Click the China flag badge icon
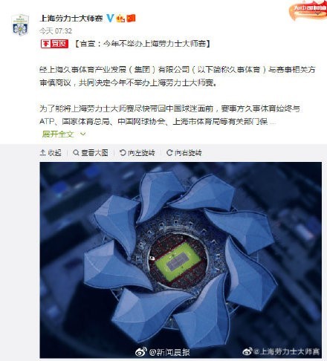The height and width of the screenshot is (361, 327). pos(131,19)
